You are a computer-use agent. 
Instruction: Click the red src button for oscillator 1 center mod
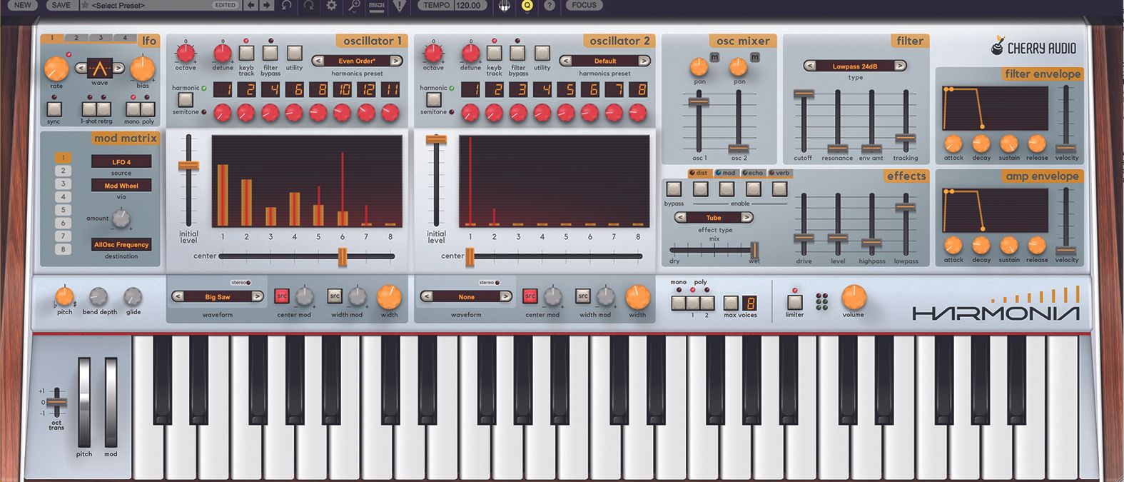click(x=282, y=296)
